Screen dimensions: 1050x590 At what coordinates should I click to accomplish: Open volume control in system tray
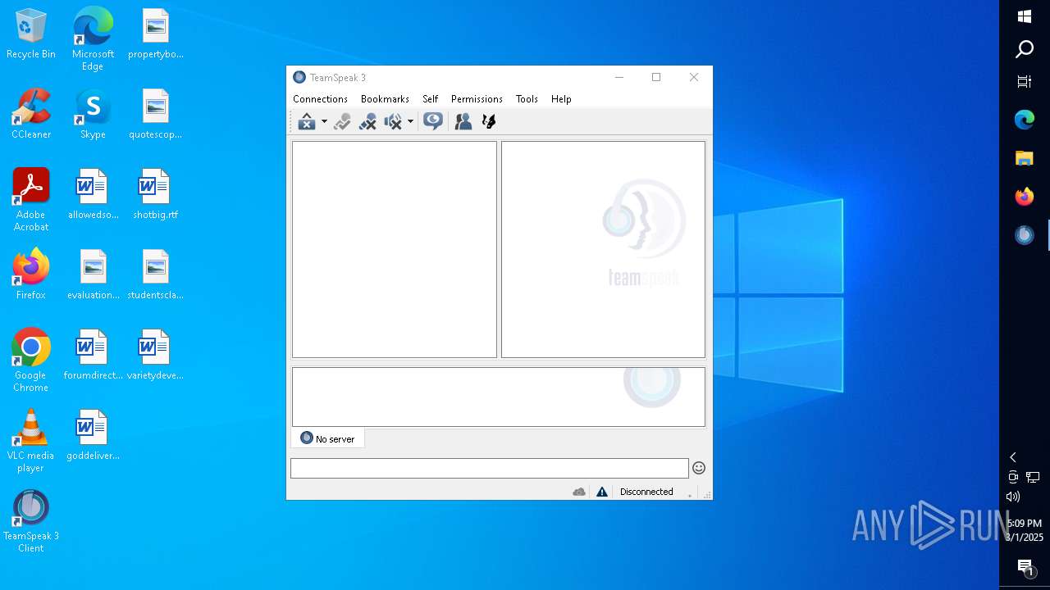click(1013, 497)
